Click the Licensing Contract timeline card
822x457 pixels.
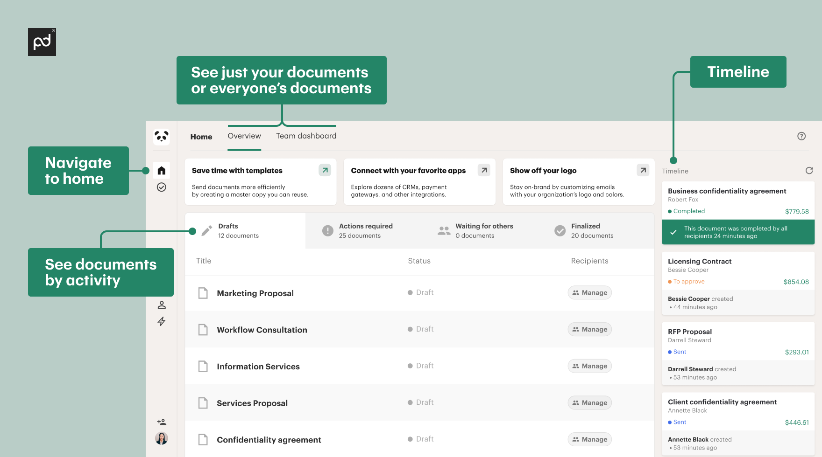tap(738, 270)
